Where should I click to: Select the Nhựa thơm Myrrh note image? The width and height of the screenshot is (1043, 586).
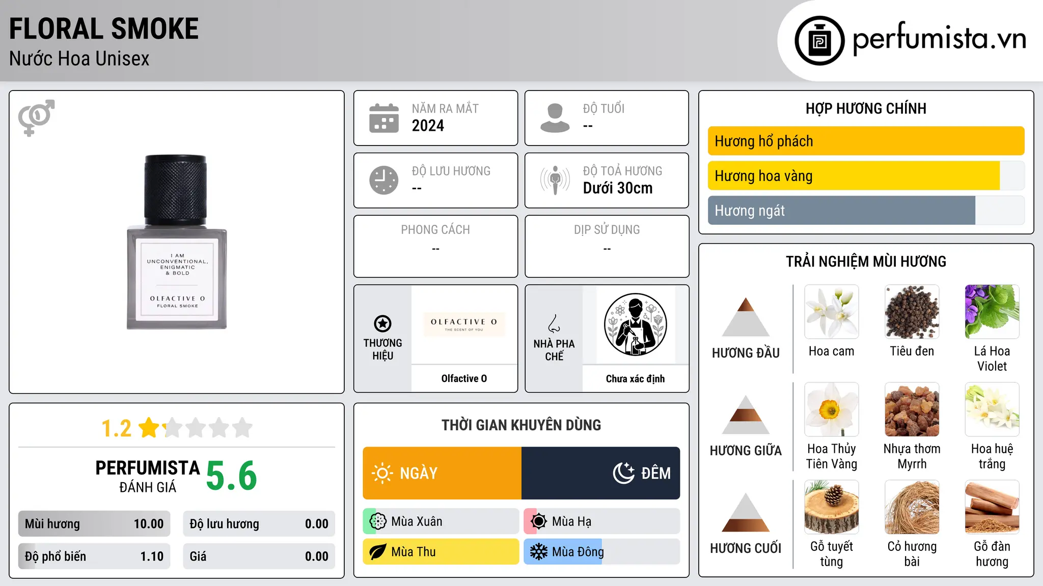tap(912, 409)
